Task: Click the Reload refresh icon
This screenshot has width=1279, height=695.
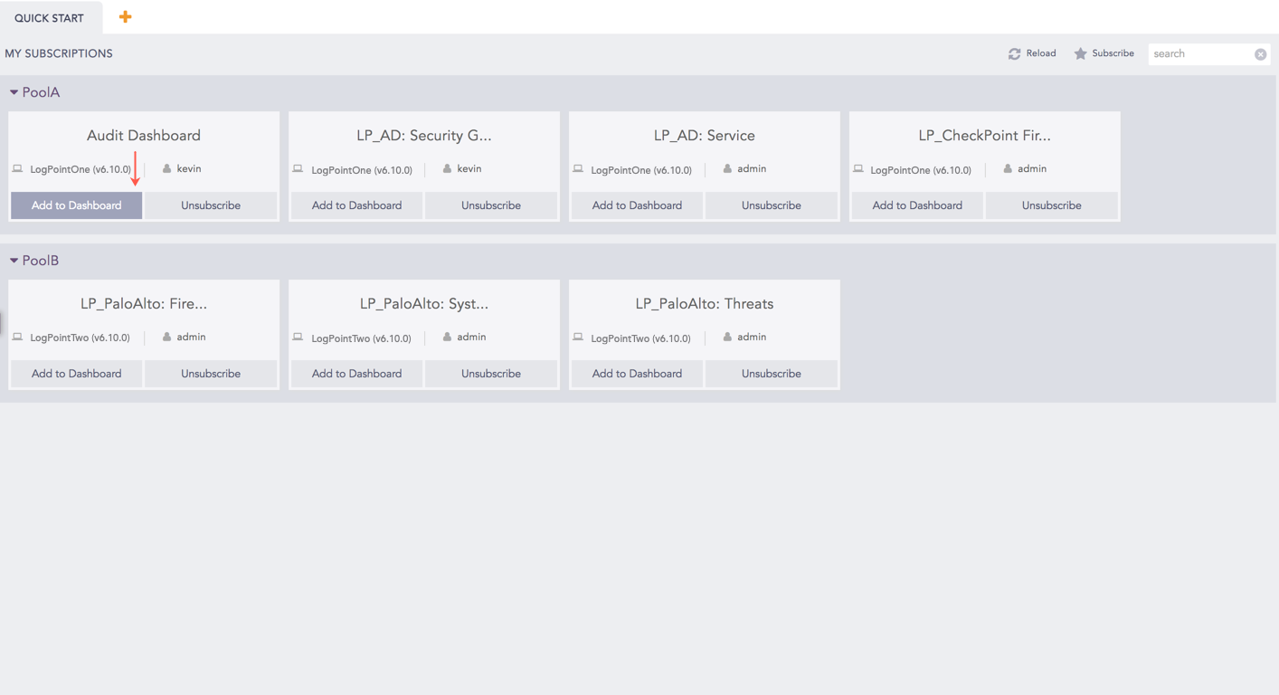Action: click(1014, 54)
